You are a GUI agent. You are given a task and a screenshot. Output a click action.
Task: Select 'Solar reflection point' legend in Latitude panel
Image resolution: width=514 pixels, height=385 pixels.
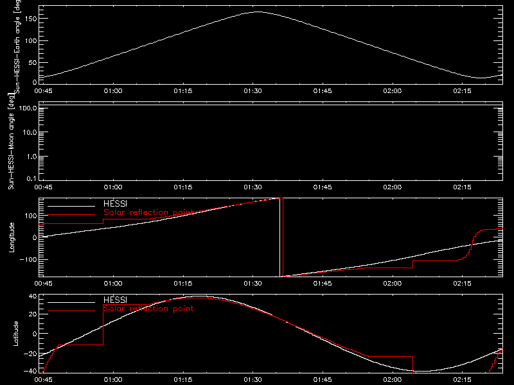[x=148, y=309]
